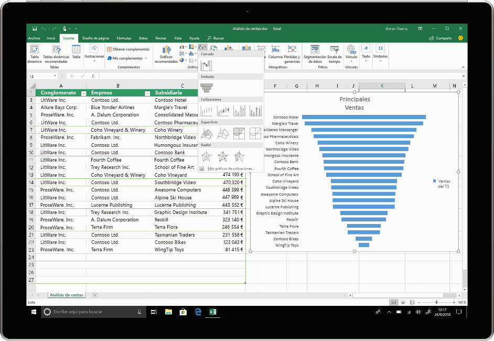Click the Windows search box in taskbar

pyautogui.click(x=93, y=312)
